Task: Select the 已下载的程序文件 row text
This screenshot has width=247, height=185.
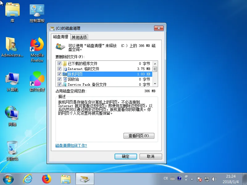Action: (x=82, y=64)
